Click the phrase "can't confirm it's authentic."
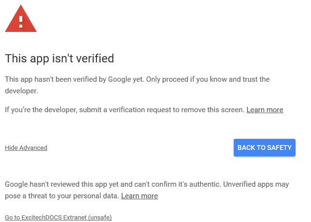This screenshot has height=222, width=311. 180,184
